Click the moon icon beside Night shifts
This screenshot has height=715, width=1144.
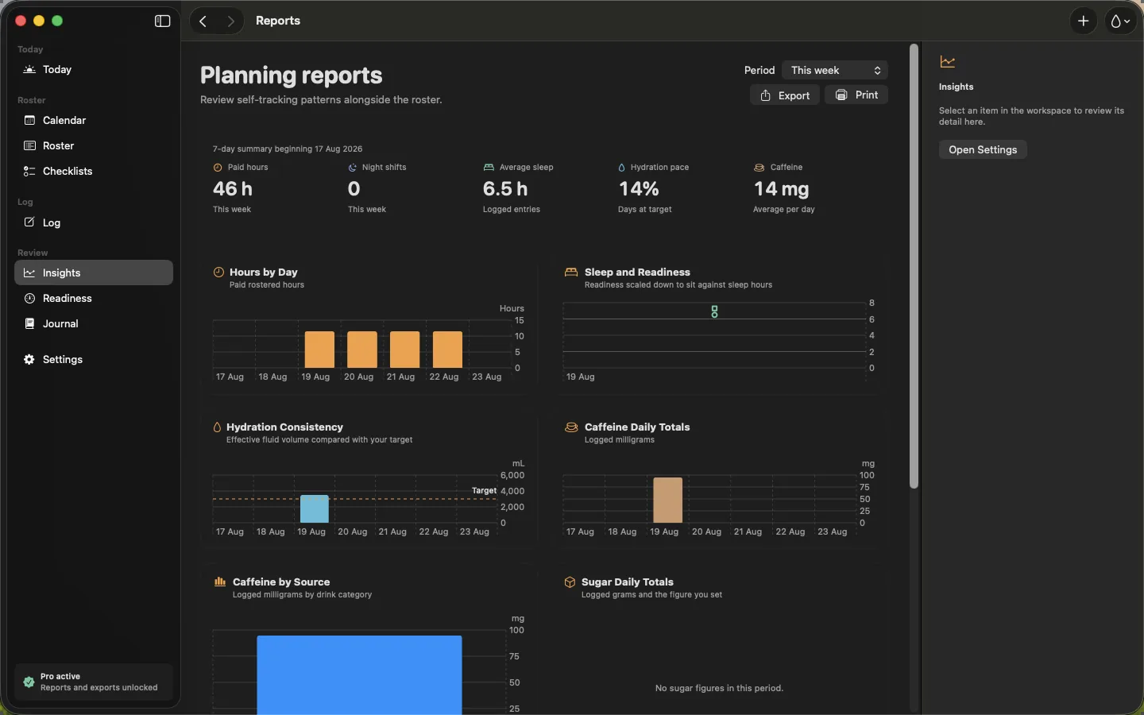tap(353, 168)
